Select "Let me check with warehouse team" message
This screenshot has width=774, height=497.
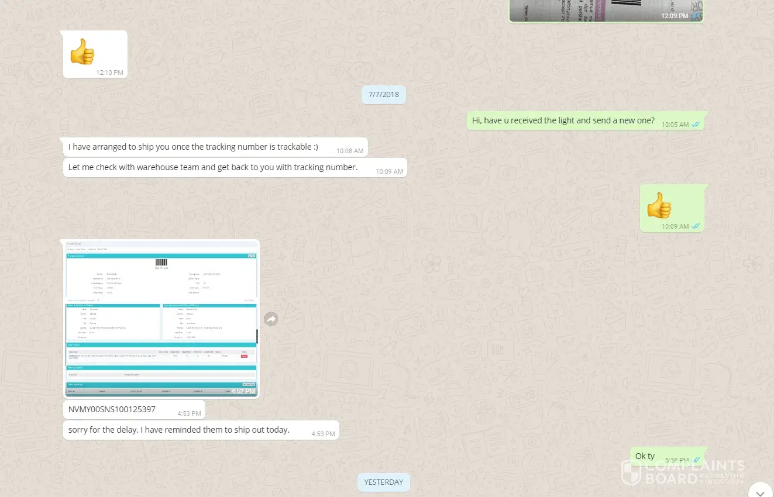[x=213, y=167]
